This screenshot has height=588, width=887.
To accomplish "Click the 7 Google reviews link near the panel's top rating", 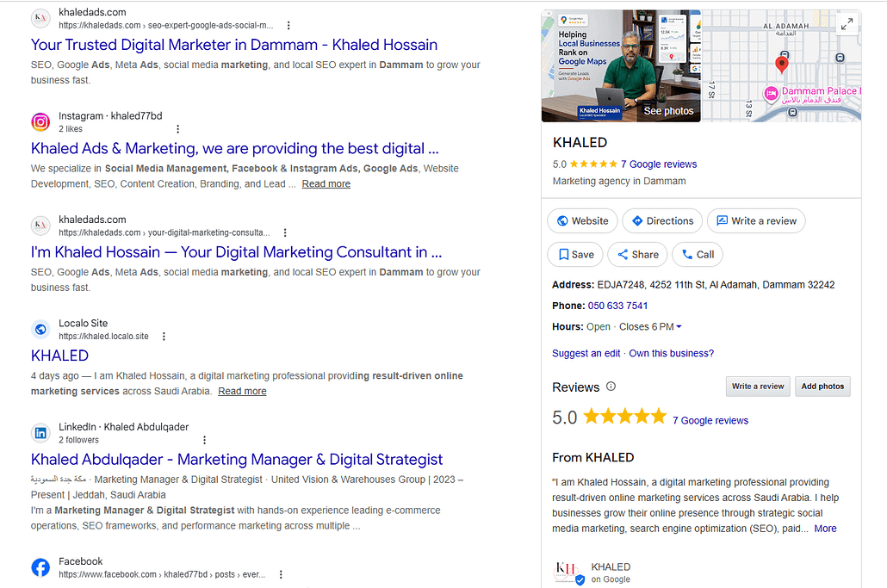I will pyautogui.click(x=659, y=164).
